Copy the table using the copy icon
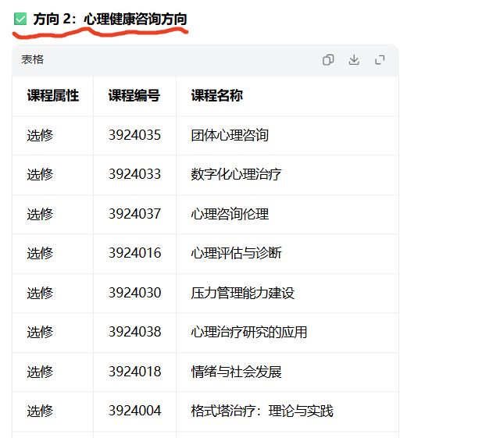500x438 pixels. click(328, 59)
